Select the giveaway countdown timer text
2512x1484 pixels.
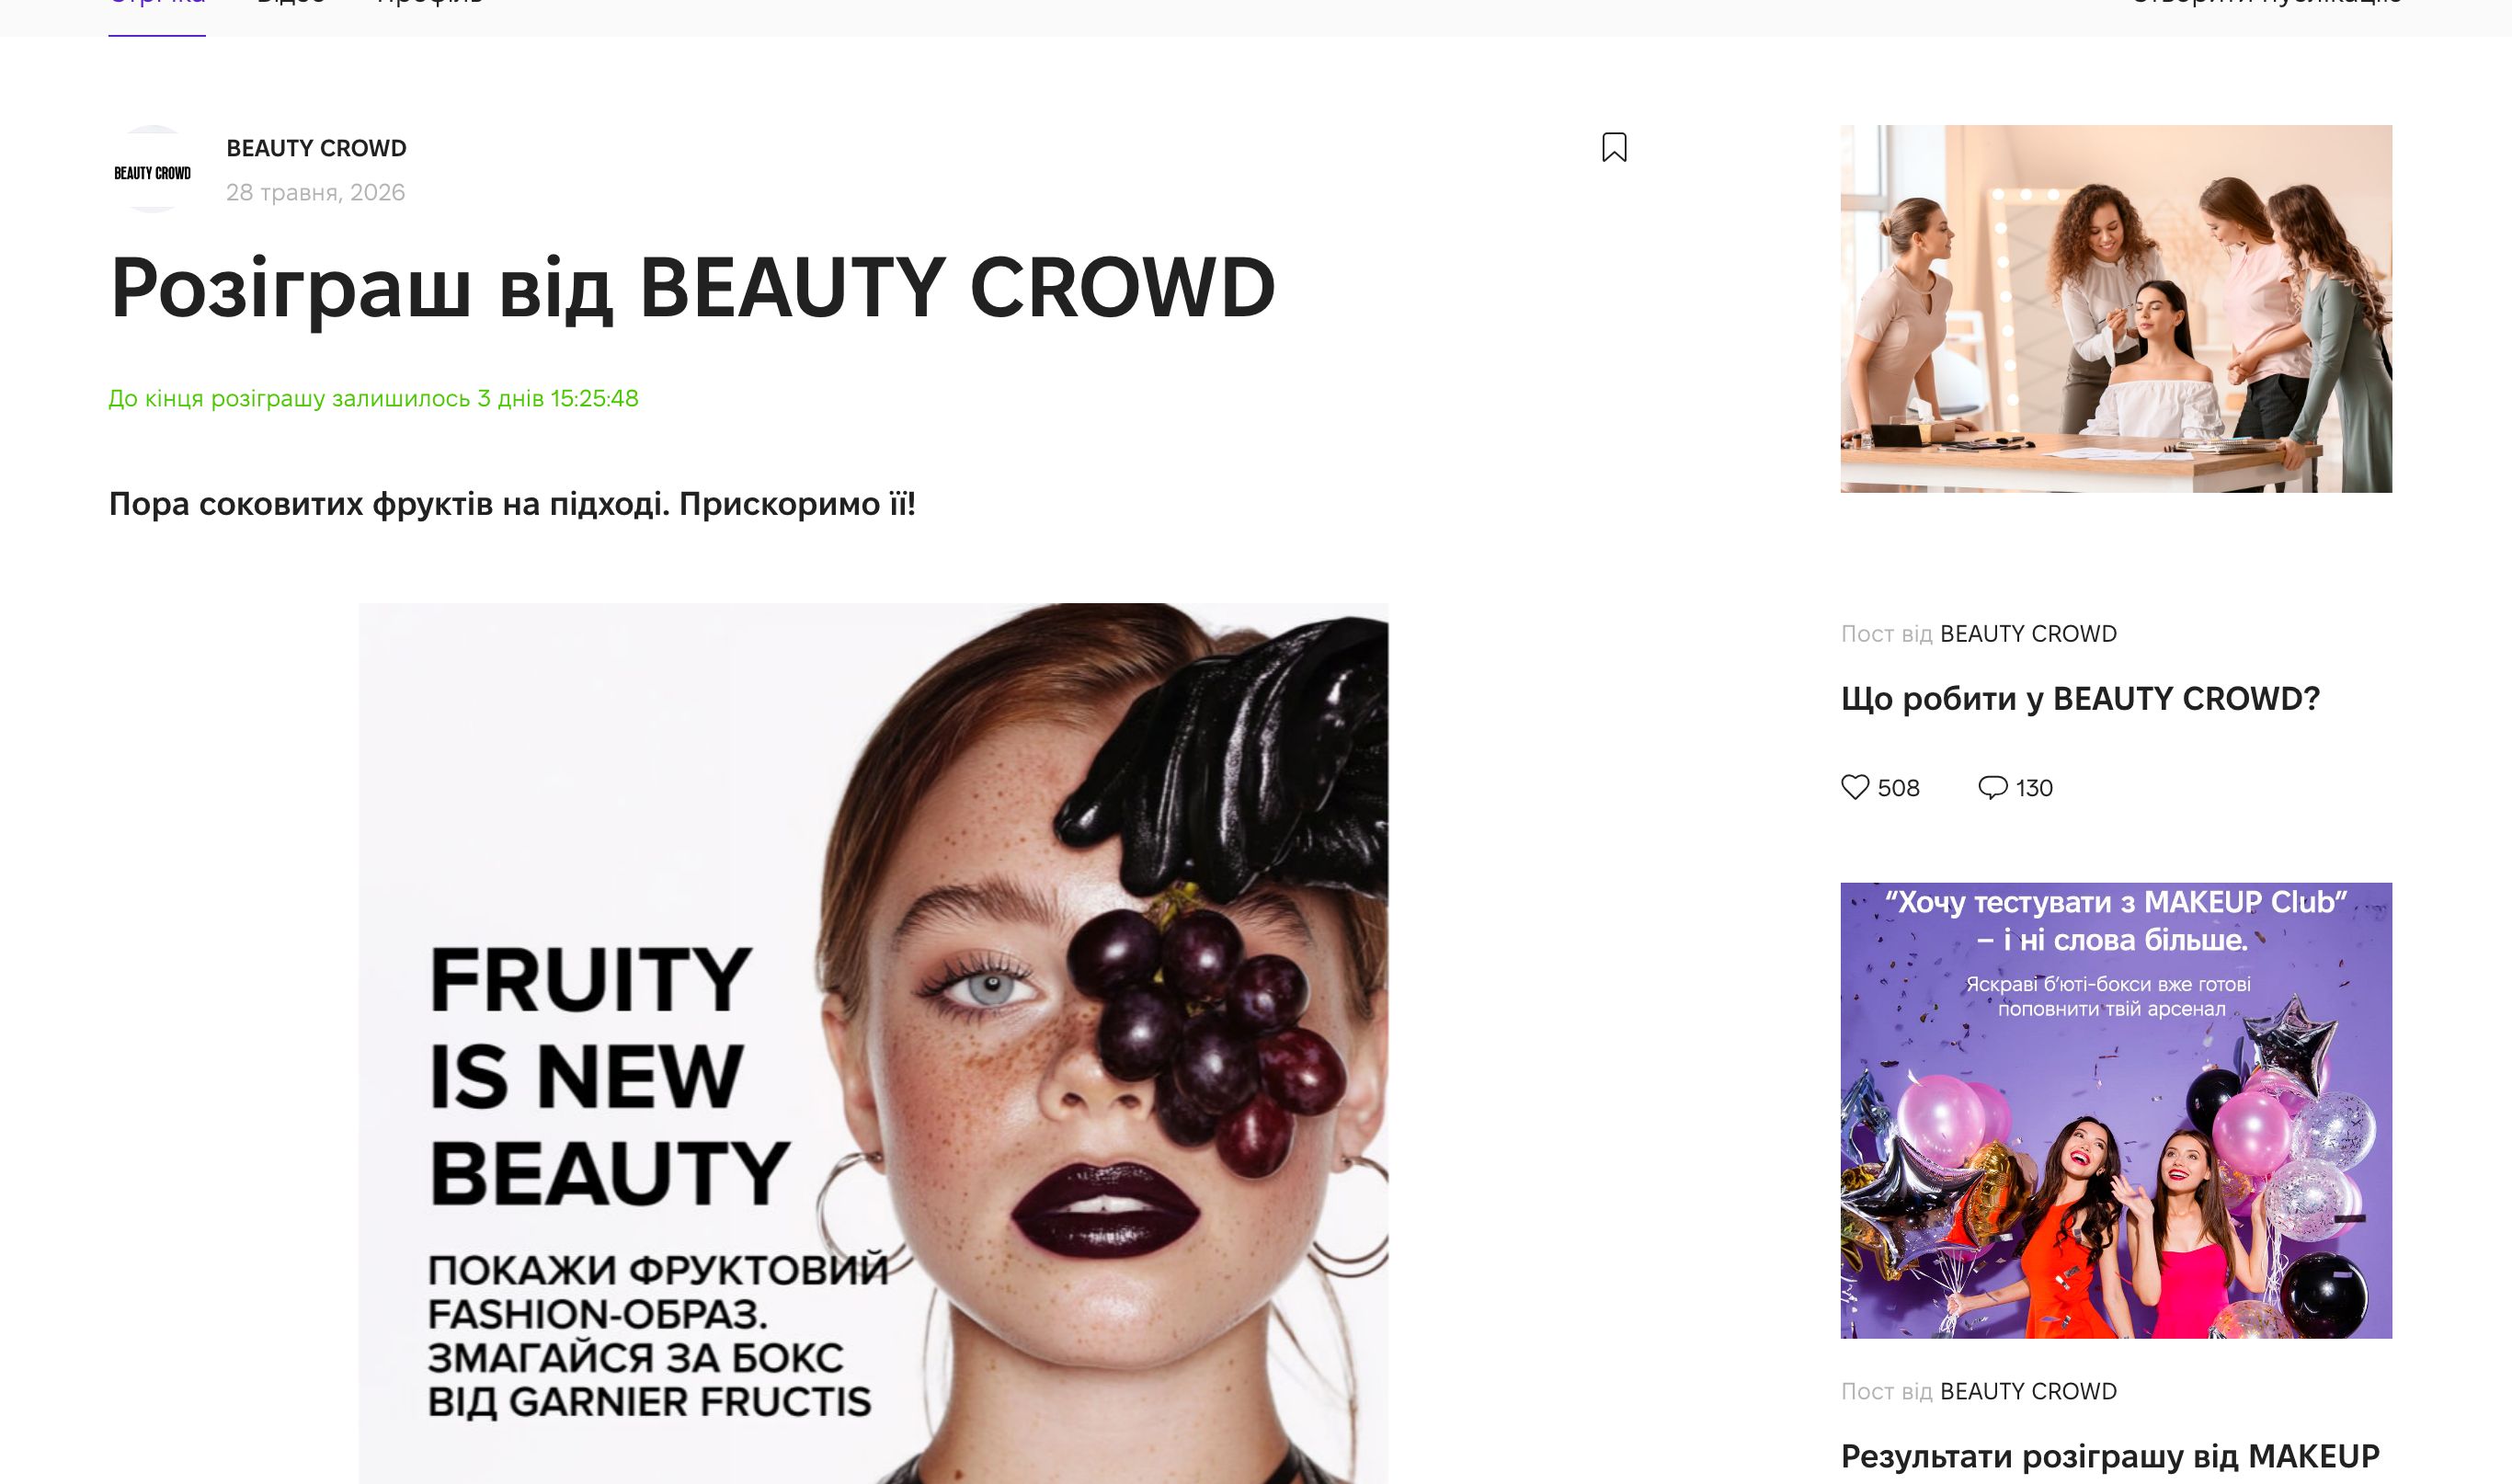pos(373,398)
